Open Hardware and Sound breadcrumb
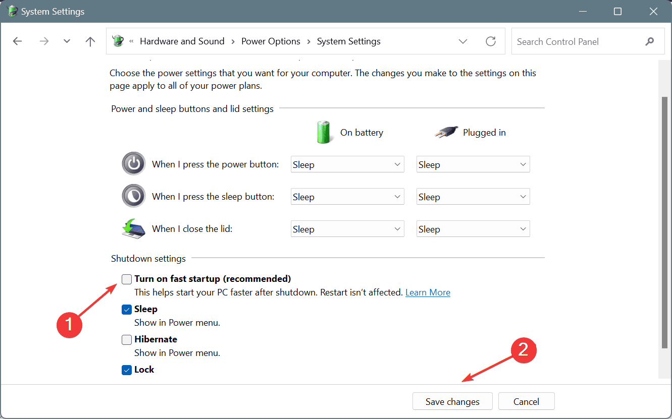 click(182, 41)
